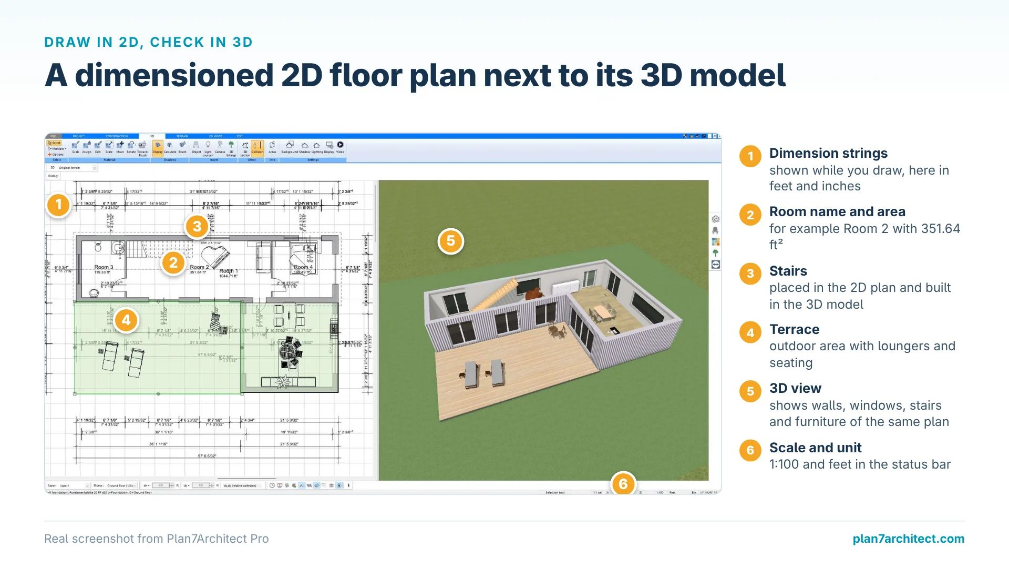This screenshot has height=568, width=1009.
Task: Insert a Camera in the 3D view
Action: click(220, 147)
